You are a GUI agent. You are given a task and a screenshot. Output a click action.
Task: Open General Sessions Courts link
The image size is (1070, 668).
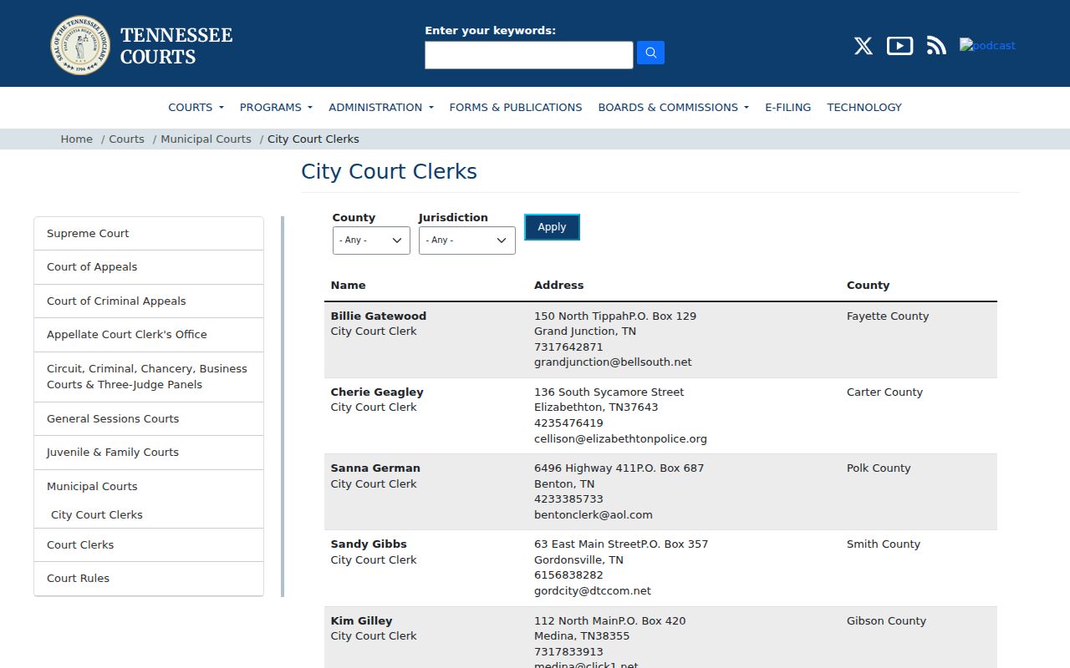(149, 419)
